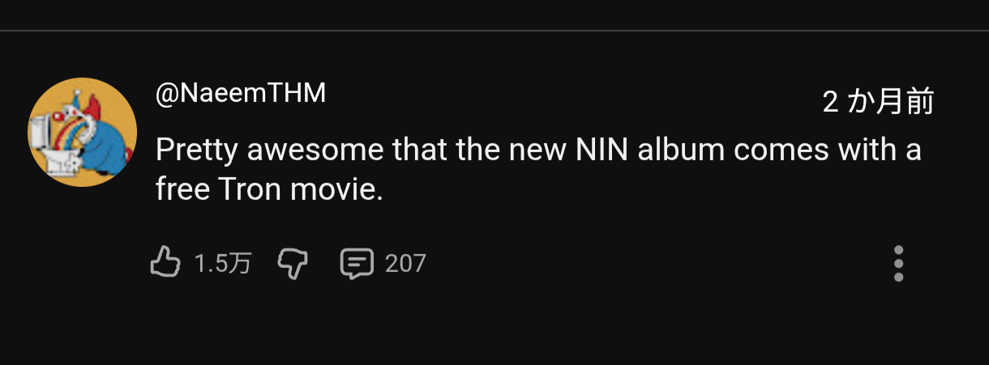
Task: Open the three-dot comment options menu
Action: [x=898, y=264]
